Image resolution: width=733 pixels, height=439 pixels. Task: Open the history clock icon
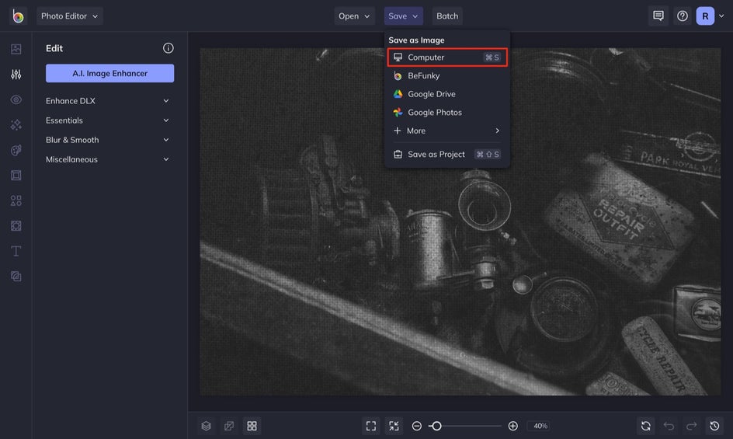[714, 426]
